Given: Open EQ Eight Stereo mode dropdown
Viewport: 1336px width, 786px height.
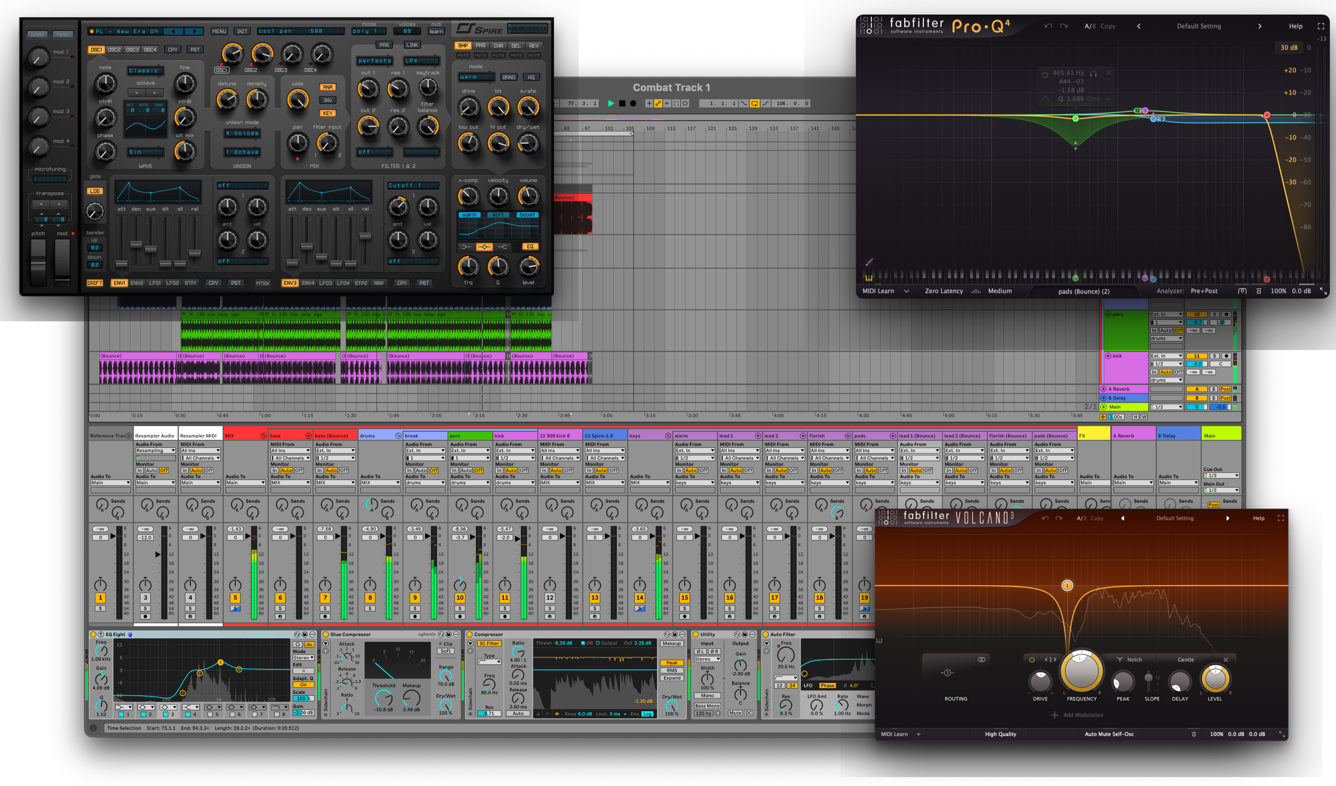Looking at the screenshot, I should point(303,657).
